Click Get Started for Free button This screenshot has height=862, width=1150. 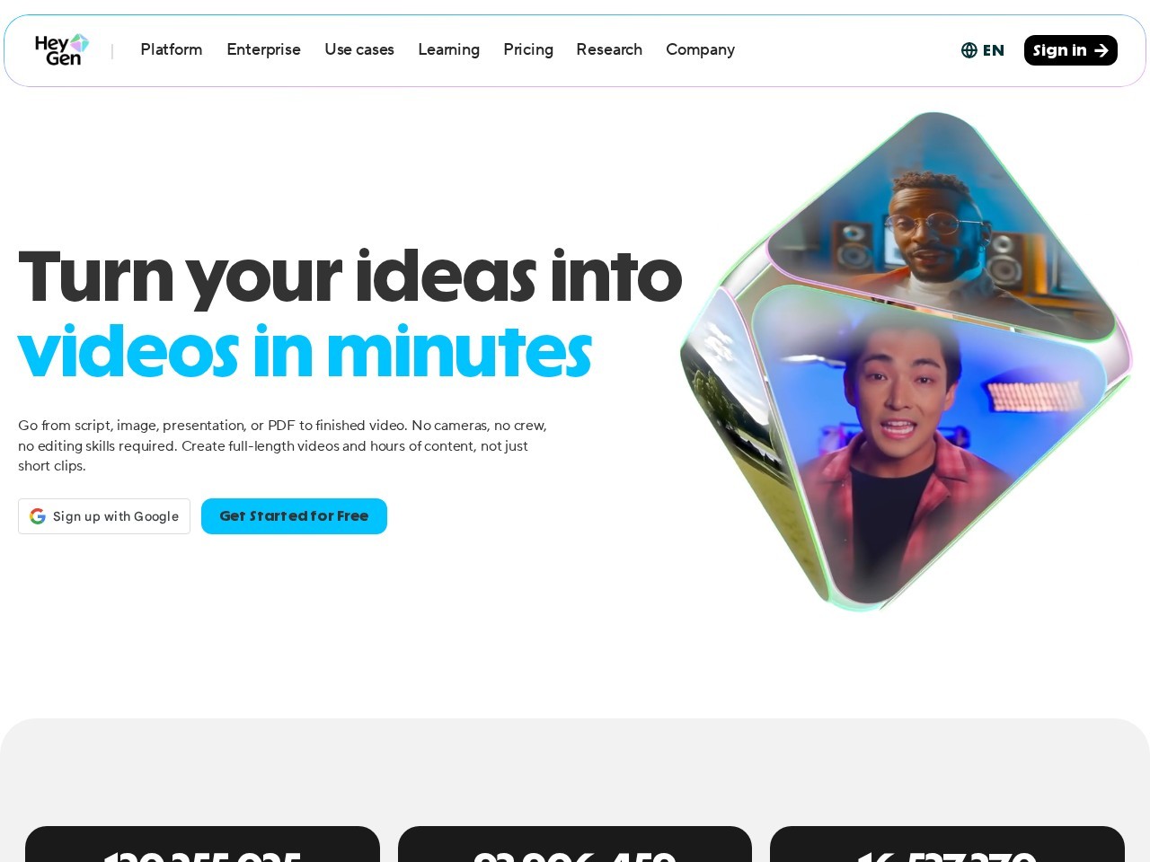294,516
